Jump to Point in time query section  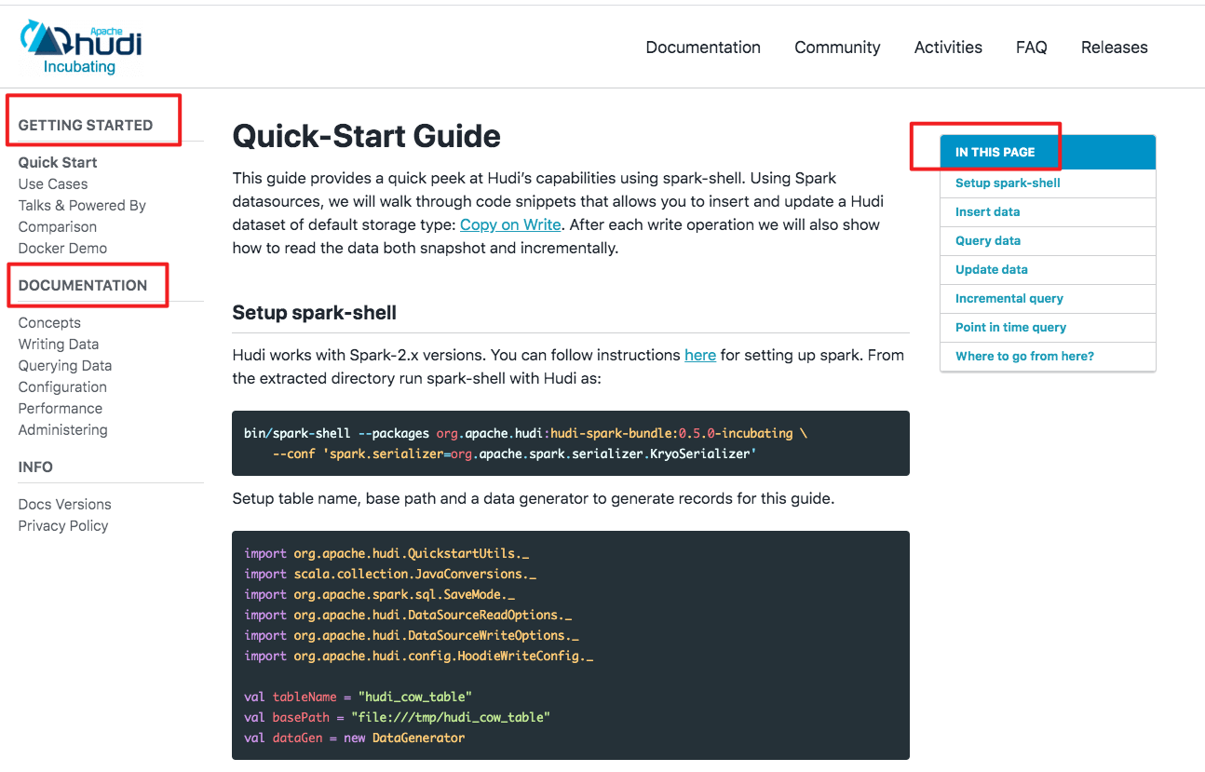click(1010, 327)
